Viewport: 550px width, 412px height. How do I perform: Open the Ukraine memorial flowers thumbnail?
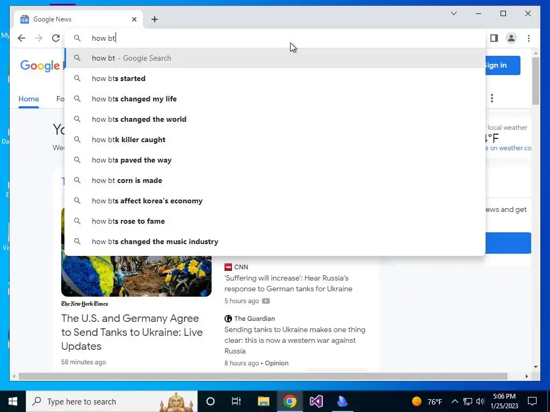tap(136, 276)
